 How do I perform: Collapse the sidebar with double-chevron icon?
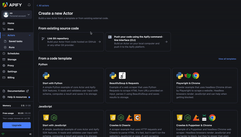[x=30, y=134]
